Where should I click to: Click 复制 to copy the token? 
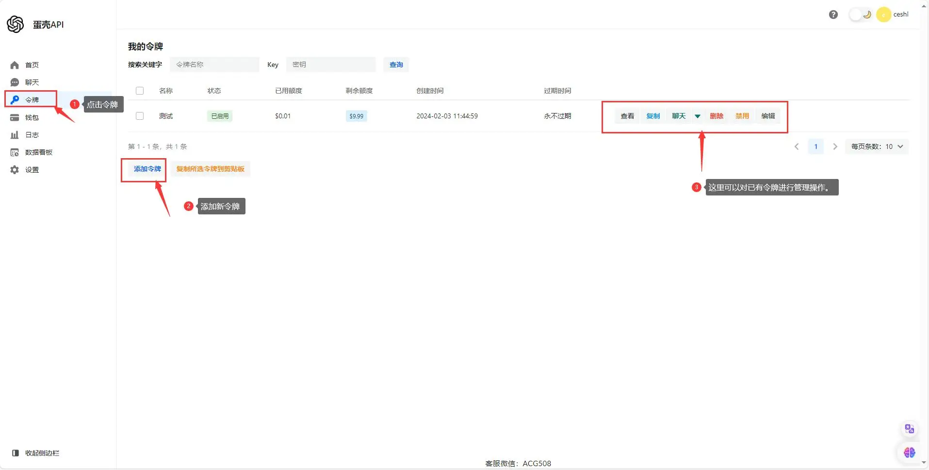[652, 116]
